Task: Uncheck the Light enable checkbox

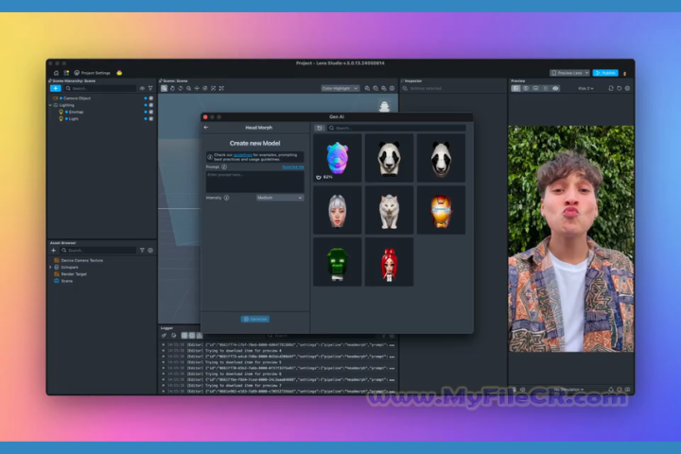Action: pyautogui.click(x=151, y=118)
